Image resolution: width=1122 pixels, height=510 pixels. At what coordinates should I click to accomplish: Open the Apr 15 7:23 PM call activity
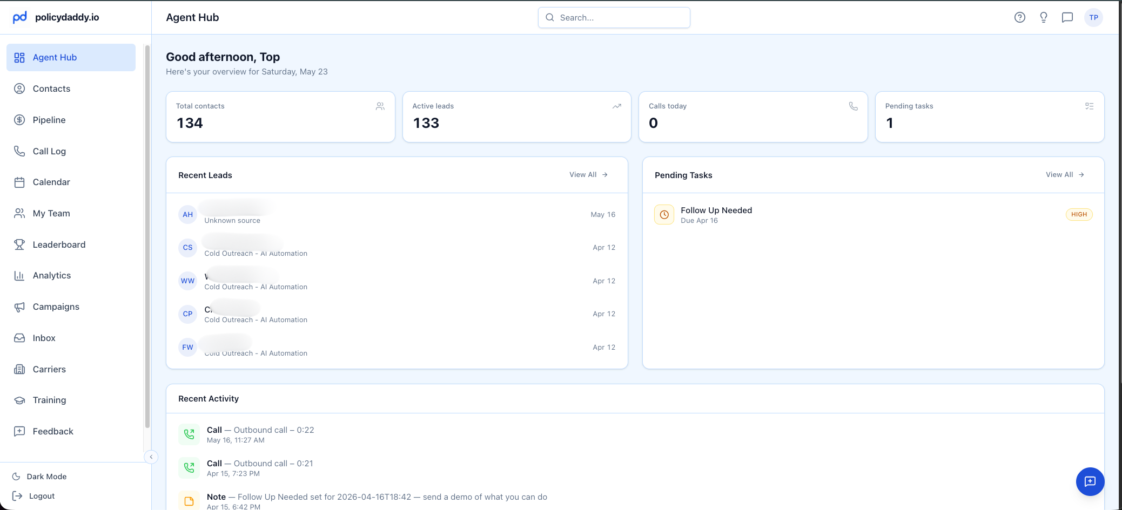(x=635, y=467)
